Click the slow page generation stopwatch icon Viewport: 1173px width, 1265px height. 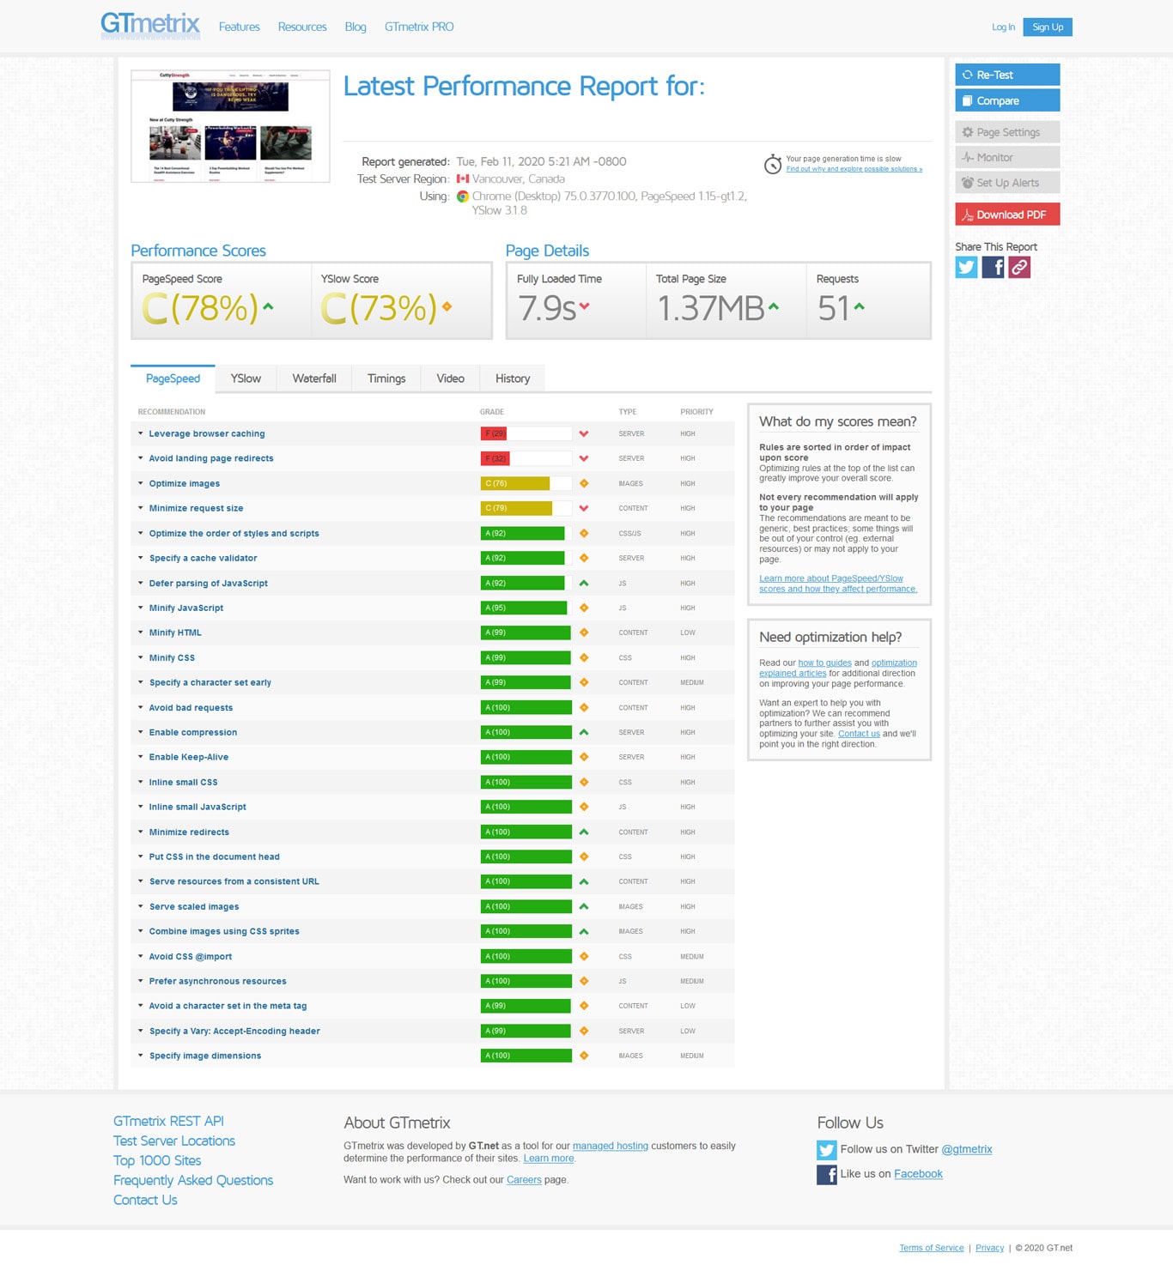coord(773,164)
